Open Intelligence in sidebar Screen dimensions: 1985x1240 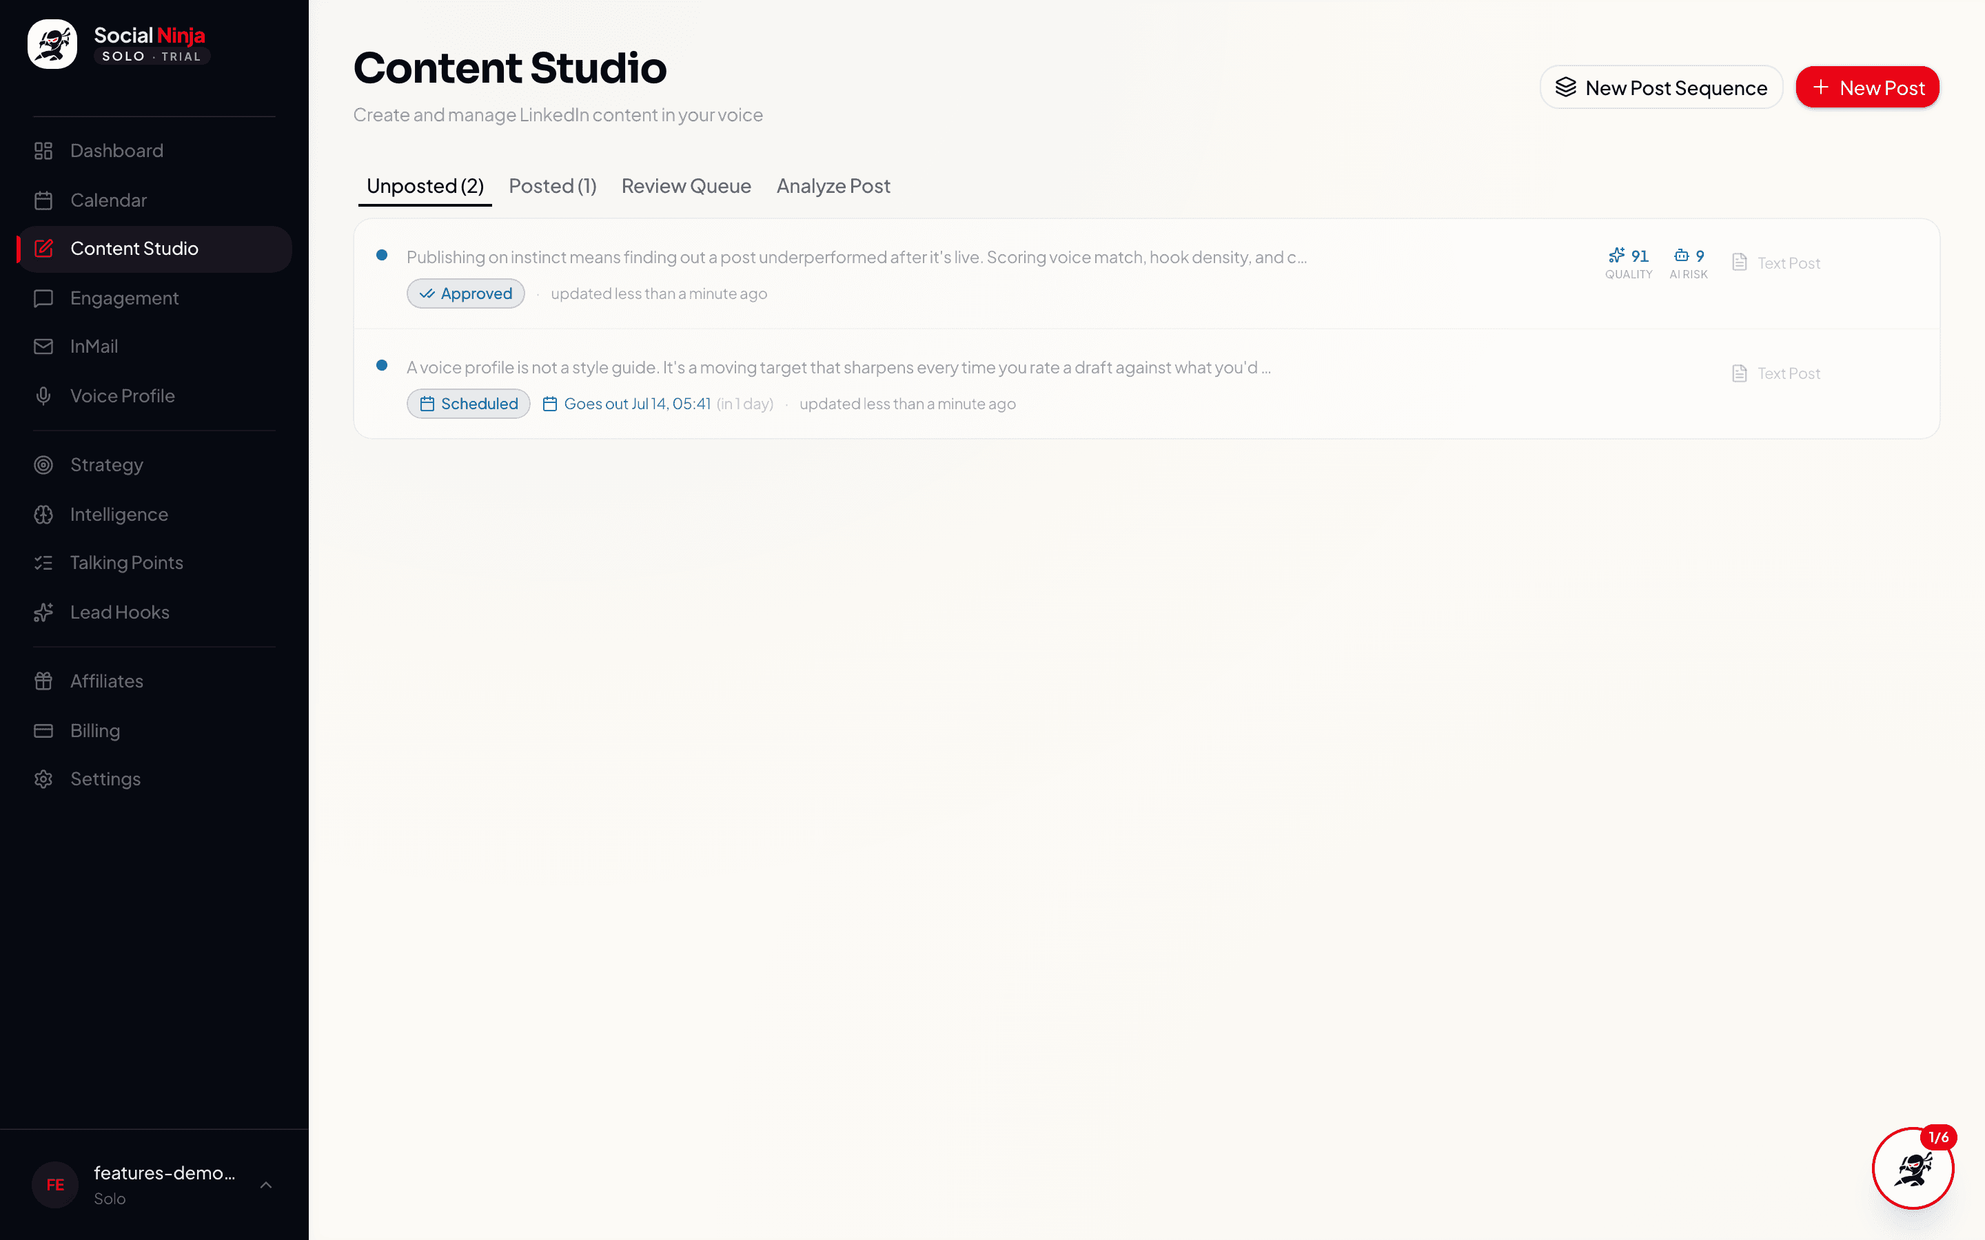154,514
